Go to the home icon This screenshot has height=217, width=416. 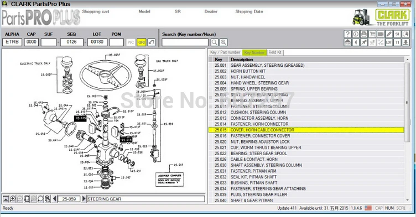pos(347,43)
